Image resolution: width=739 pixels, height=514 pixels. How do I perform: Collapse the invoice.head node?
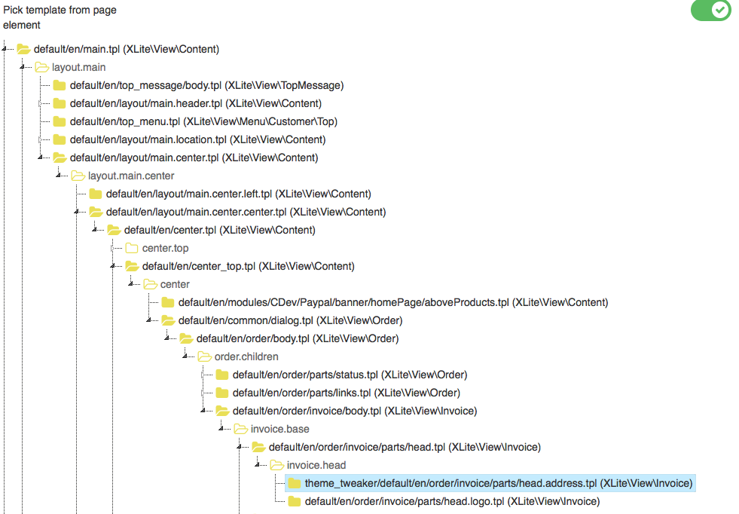(x=258, y=465)
